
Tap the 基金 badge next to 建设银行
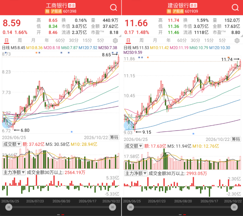click(194, 6)
